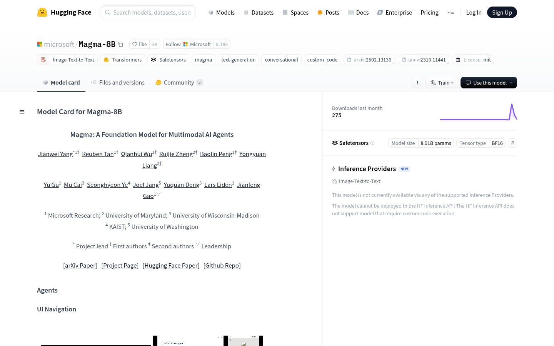The image size is (554, 346).
Task: Open the Use this model dropdown
Action: (489, 83)
